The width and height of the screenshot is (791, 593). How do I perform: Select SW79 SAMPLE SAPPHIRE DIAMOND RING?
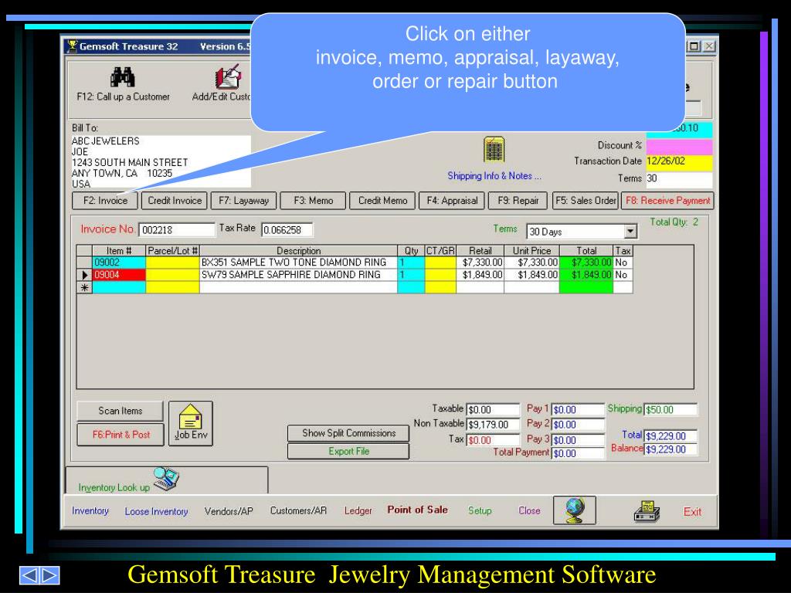298,275
